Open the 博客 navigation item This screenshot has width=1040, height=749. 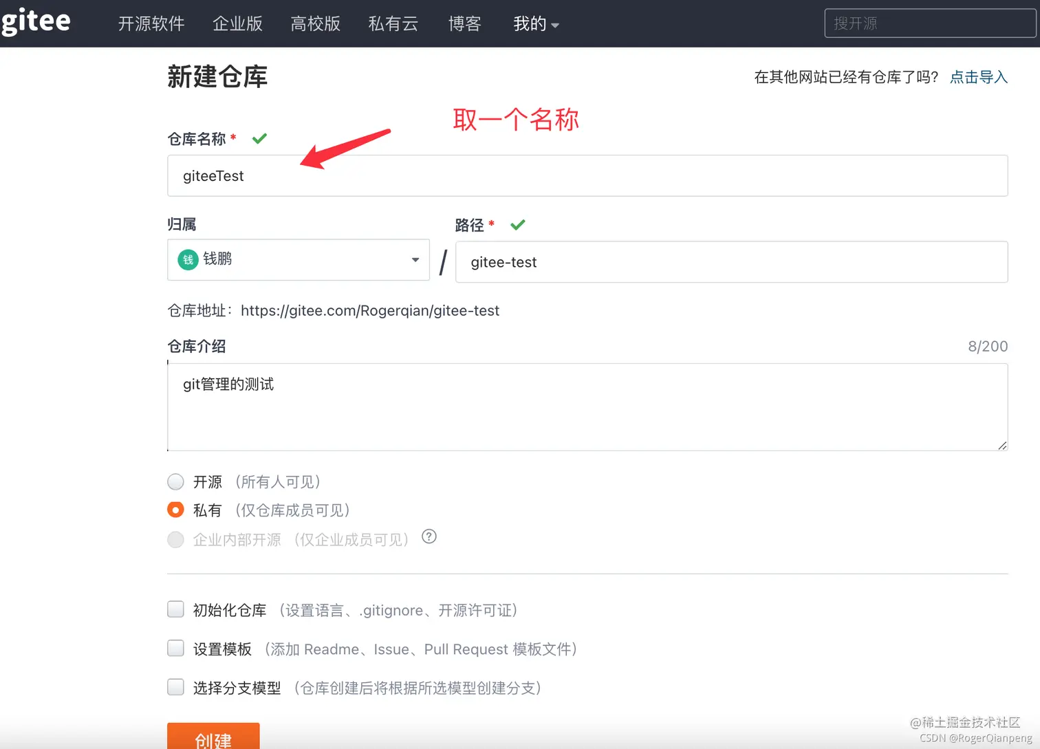click(464, 23)
